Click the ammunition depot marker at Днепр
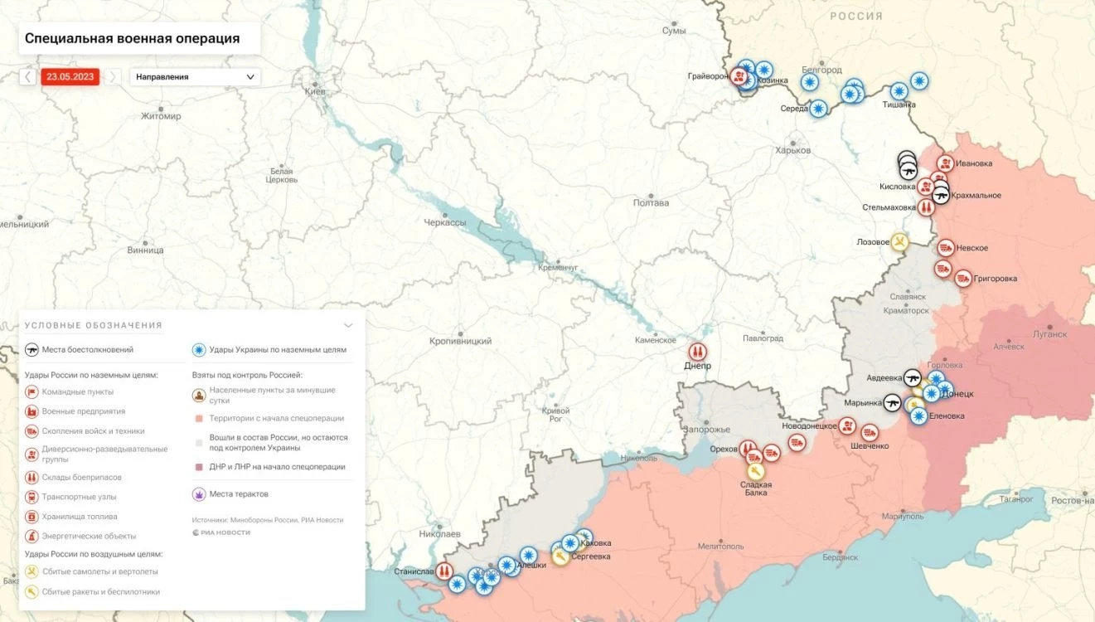Viewport: 1095px width, 622px height. pyautogui.click(x=697, y=351)
